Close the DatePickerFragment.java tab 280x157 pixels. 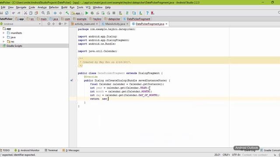click(166, 24)
